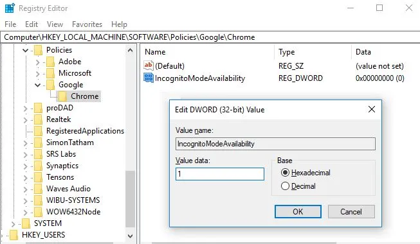The width and height of the screenshot is (420, 244).
Task: Expand the proDAD tree node
Action: click(26, 109)
